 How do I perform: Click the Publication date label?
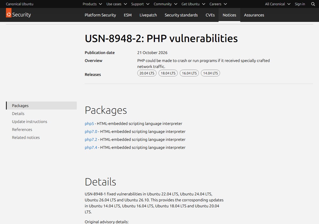pos(100,53)
